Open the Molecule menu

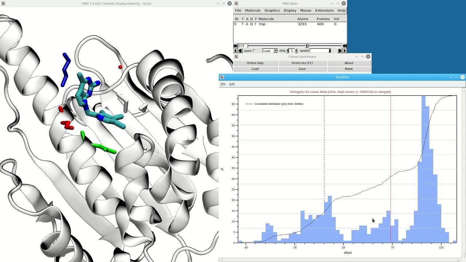[253, 10]
